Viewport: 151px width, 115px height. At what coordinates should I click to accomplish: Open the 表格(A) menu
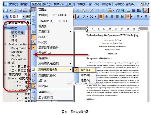(x=82, y=4)
